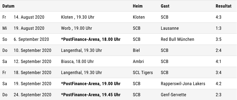Click the 2:4 result against Biel

tap(218, 50)
